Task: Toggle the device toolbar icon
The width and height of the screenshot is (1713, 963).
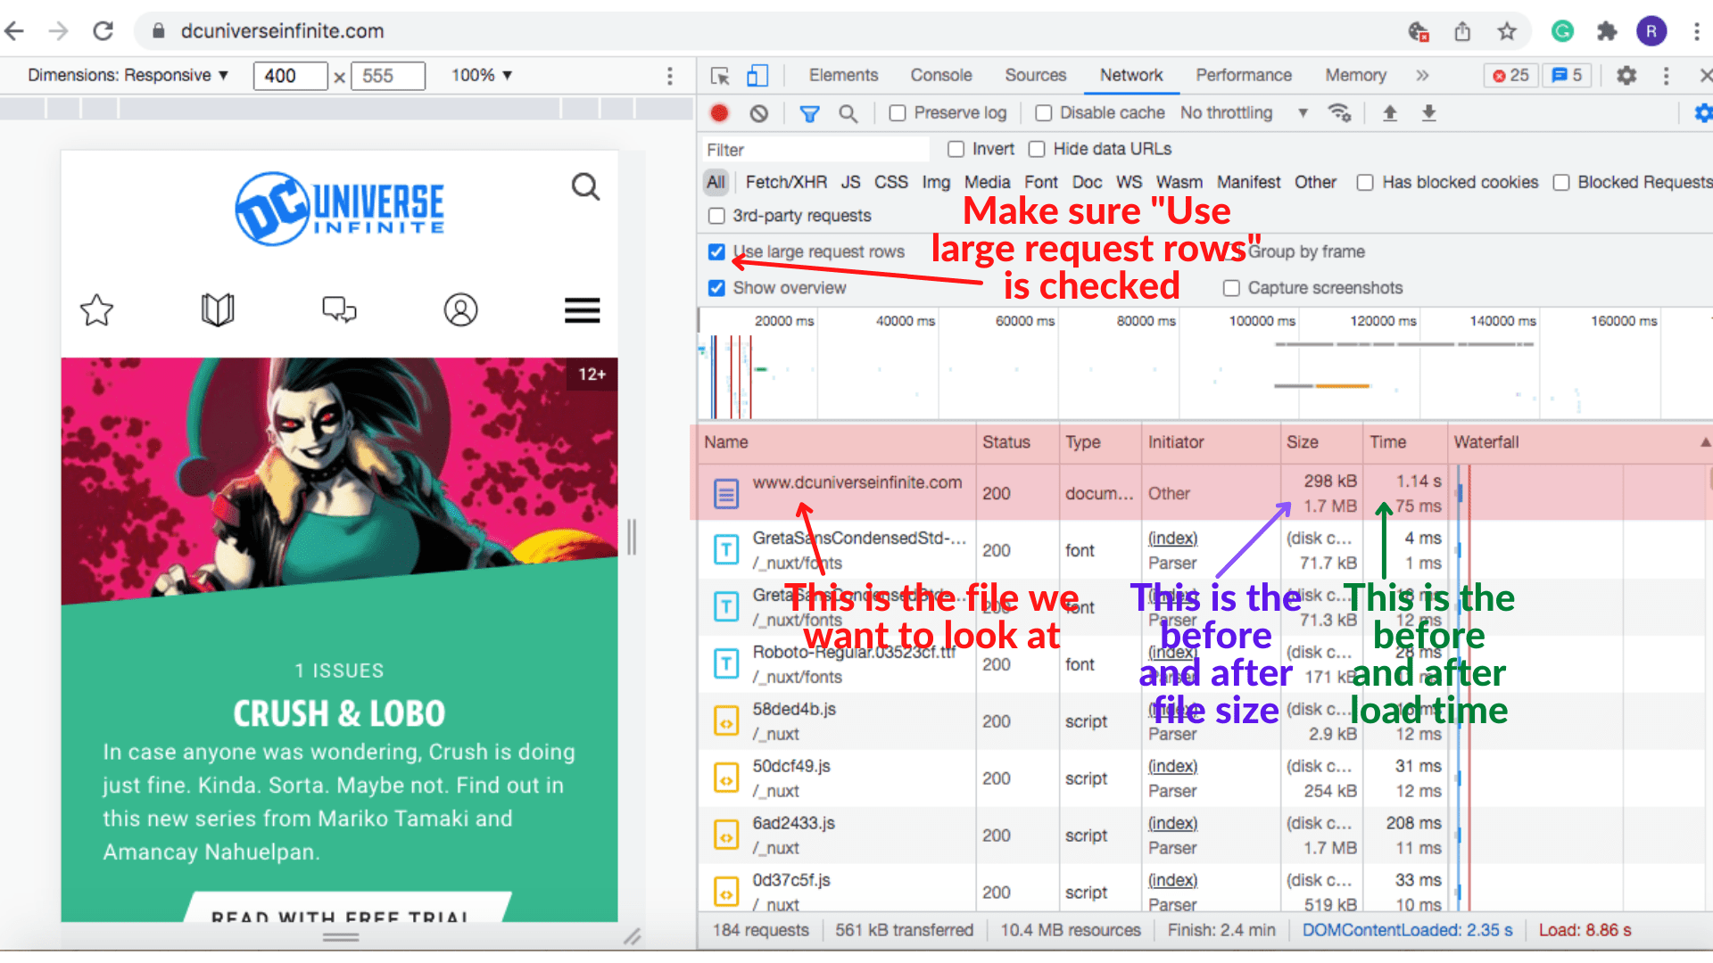Action: (x=757, y=76)
